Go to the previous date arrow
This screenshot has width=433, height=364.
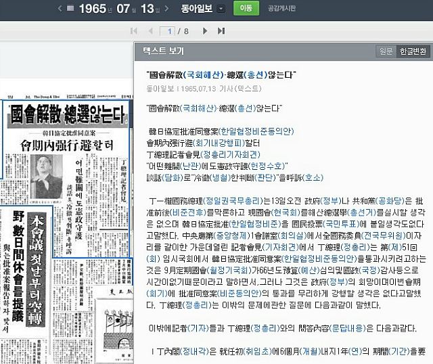coord(60,9)
